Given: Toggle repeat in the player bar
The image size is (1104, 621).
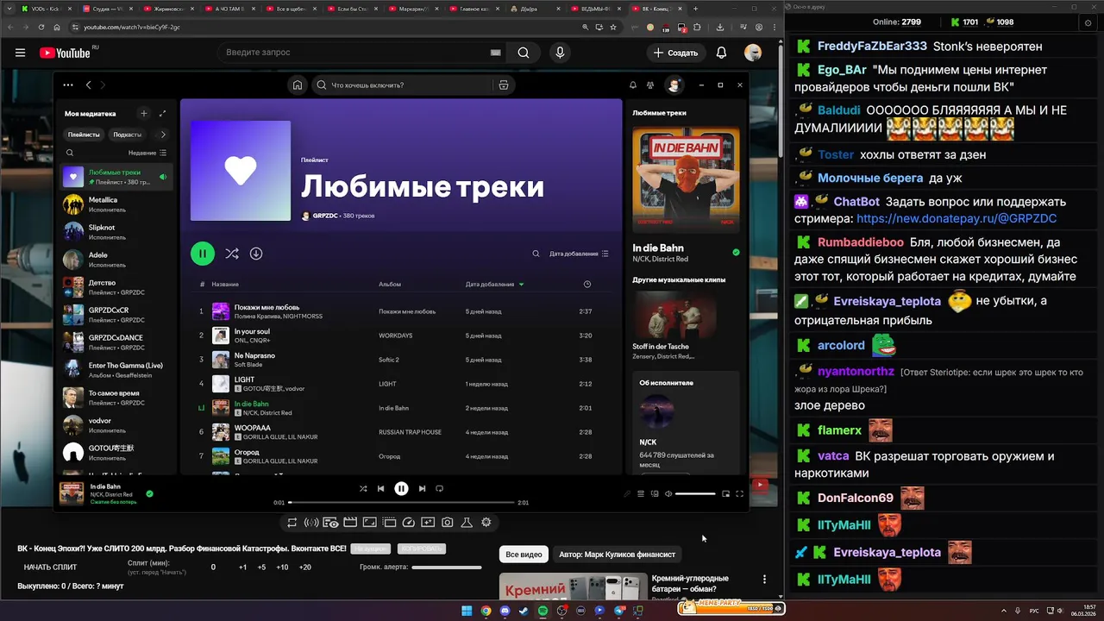Looking at the screenshot, I should (439, 488).
